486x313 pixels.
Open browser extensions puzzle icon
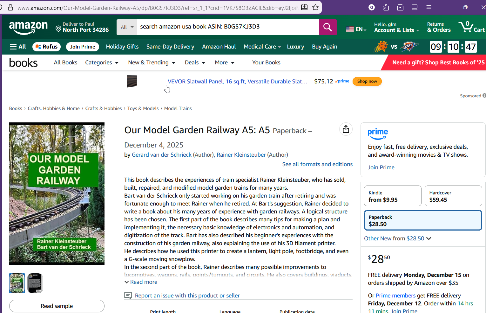click(386, 7)
